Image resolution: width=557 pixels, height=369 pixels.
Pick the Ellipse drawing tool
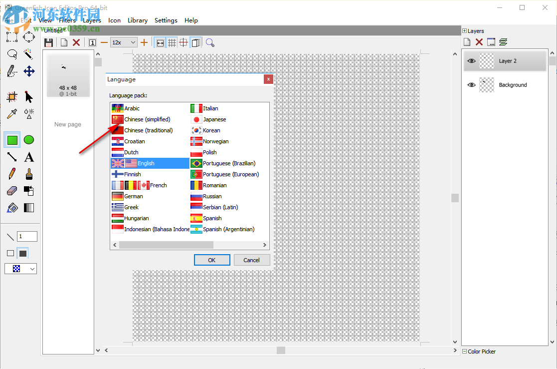(28, 140)
